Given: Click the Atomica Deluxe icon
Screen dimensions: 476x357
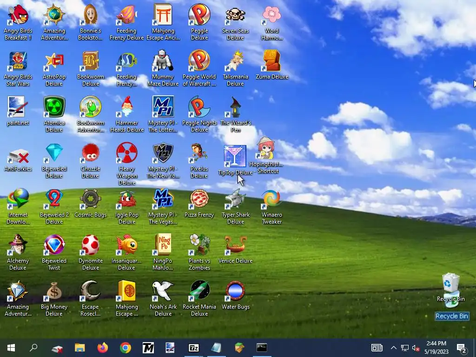Looking at the screenshot, I should click(54, 107).
